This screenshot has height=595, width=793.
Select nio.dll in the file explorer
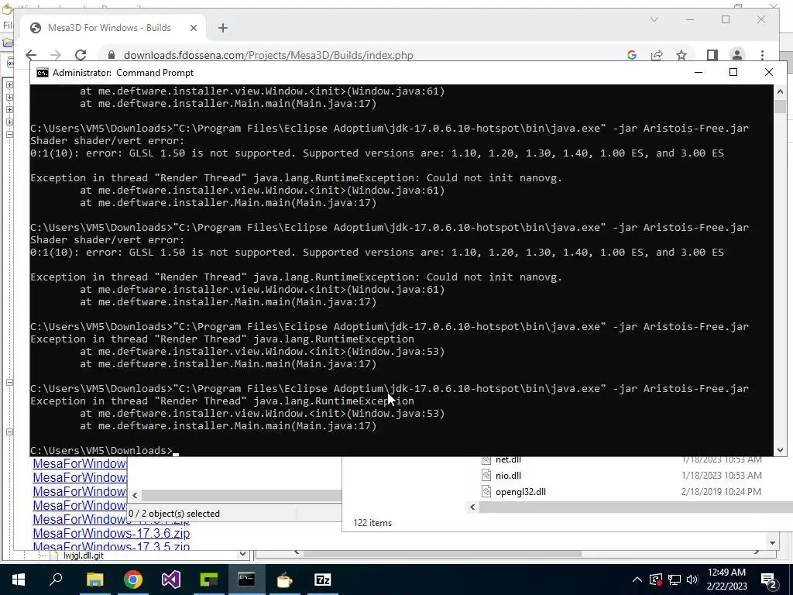coord(508,476)
